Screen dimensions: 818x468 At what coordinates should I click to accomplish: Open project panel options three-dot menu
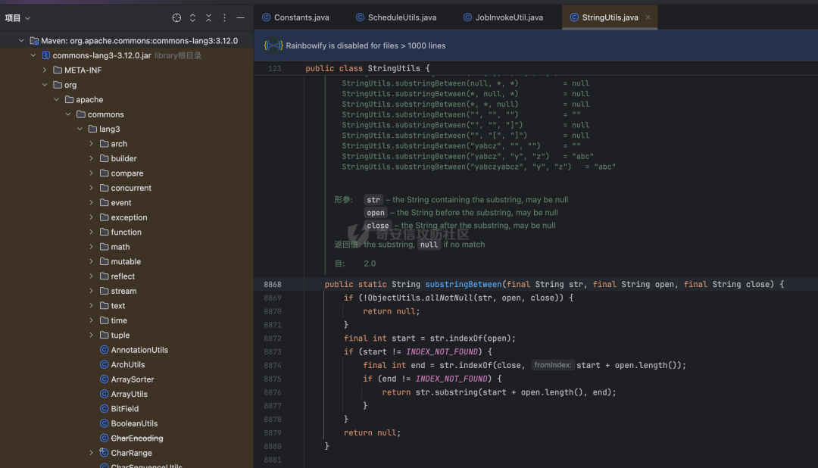225,17
